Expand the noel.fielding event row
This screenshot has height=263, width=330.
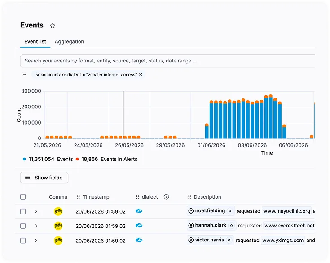[x=36, y=211]
